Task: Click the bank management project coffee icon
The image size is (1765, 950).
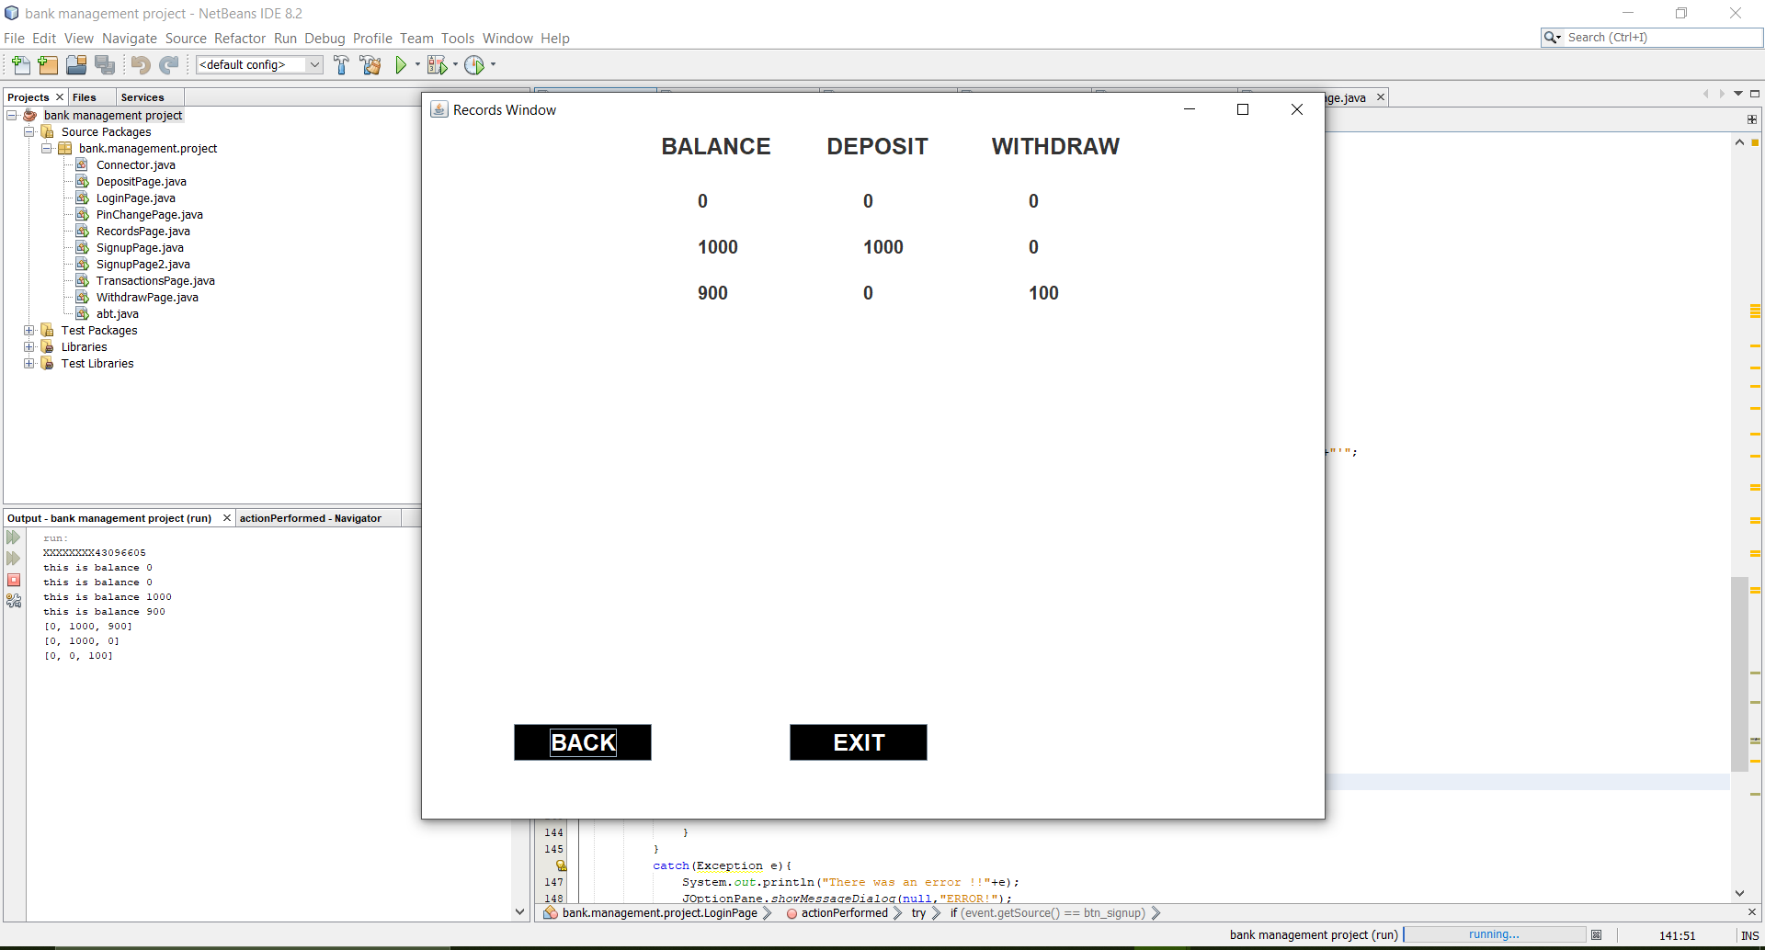Action: tap(30, 115)
